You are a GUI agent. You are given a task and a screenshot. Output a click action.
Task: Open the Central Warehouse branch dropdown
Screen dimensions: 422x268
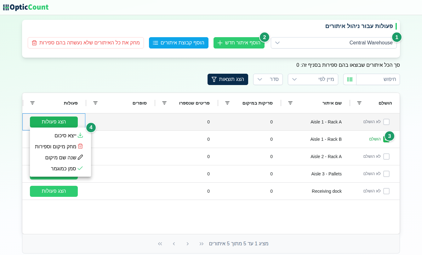click(334, 43)
